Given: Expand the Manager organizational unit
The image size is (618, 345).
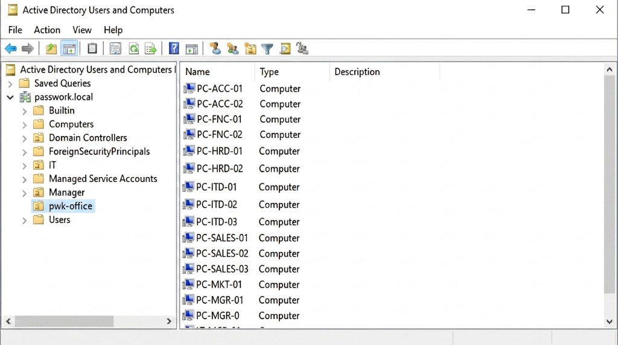Looking at the screenshot, I should (x=24, y=193).
